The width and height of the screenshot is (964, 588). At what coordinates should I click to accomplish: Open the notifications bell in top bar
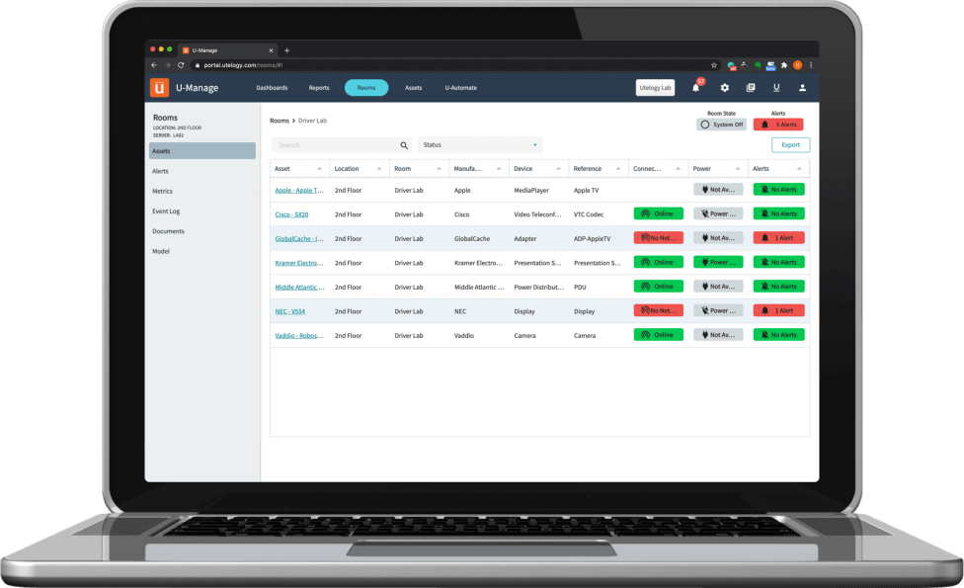coord(696,88)
